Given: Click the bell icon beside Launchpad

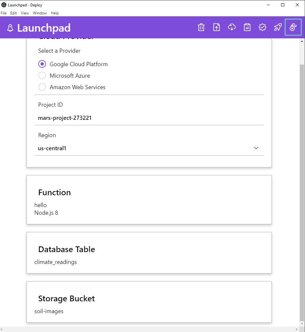Looking at the screenshot, I should click(x=10, y=28).
